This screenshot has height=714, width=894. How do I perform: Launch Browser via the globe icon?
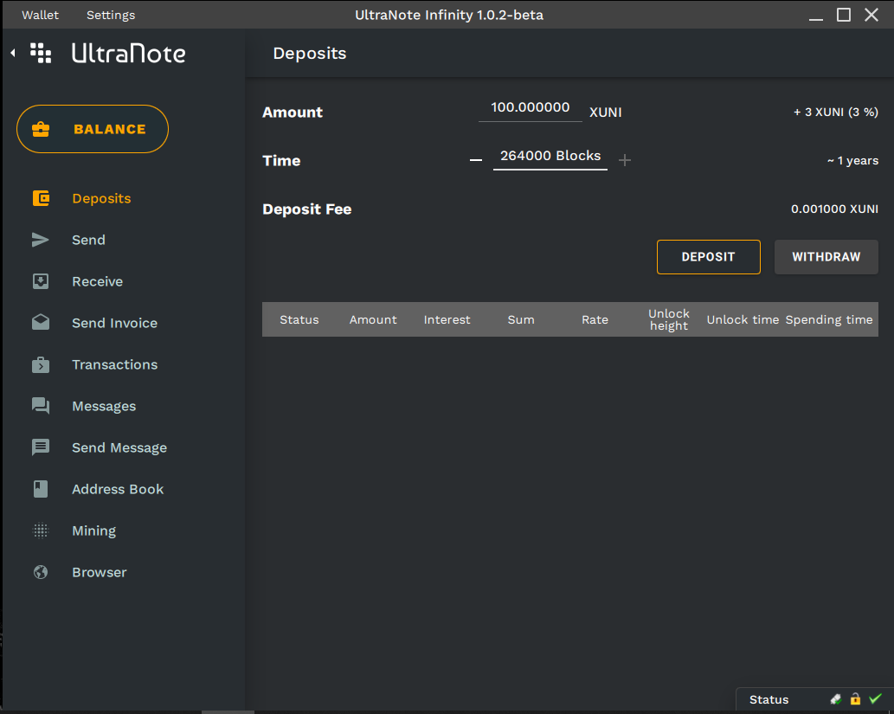41,572
